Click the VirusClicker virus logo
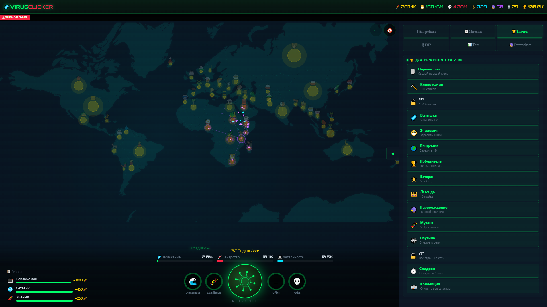This screenshot has width=547, height=307. click(6, 7)
